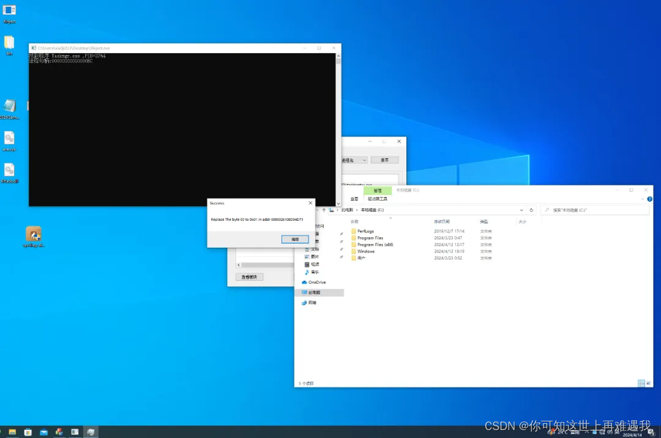Sort by the Name column header
The image size is (661, 438).
click(x=354, y=221)
